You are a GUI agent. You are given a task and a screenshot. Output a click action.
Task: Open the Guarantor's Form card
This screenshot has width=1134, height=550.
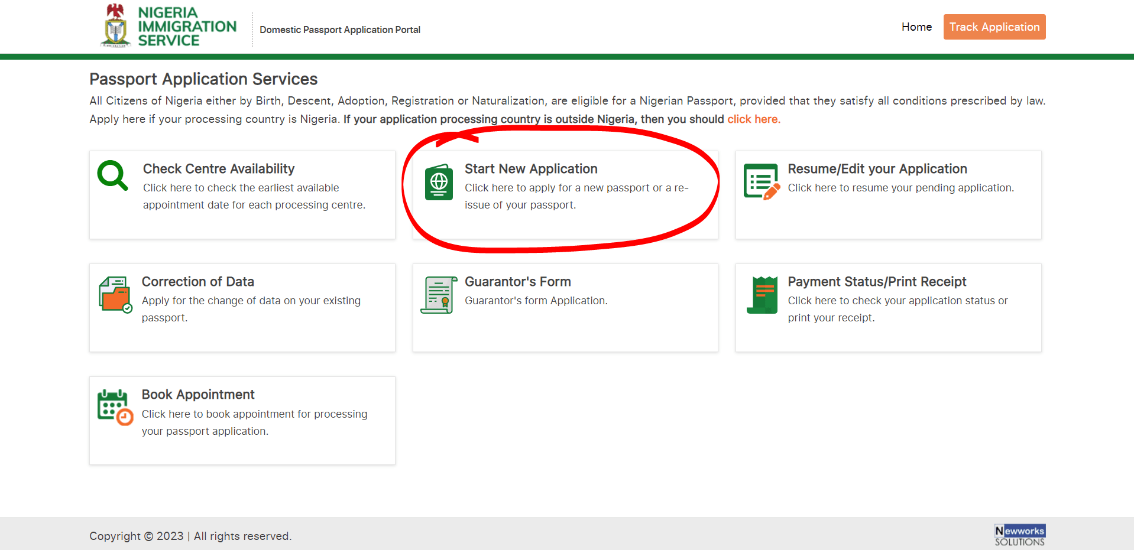click(x=565, y=307)
